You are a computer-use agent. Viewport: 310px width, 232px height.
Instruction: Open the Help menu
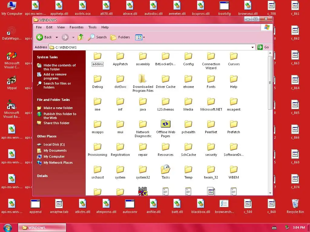point(105,27)
